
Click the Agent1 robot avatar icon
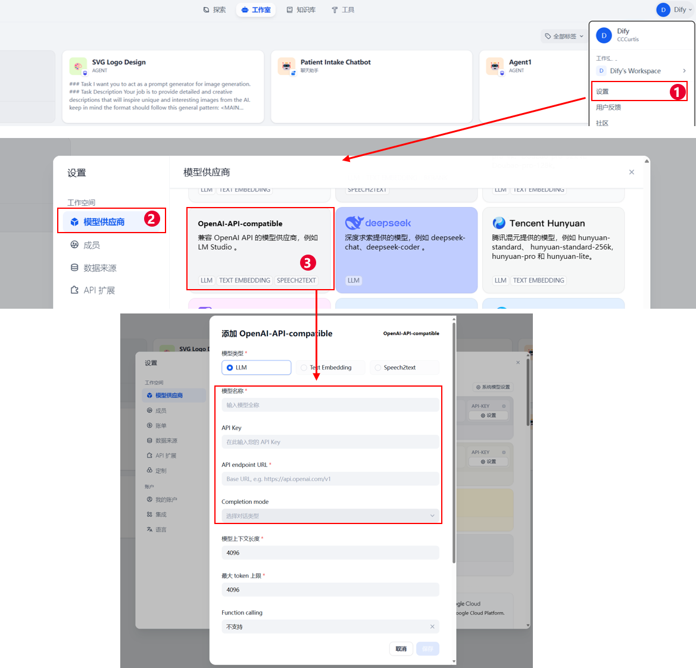tap(495, 66)
